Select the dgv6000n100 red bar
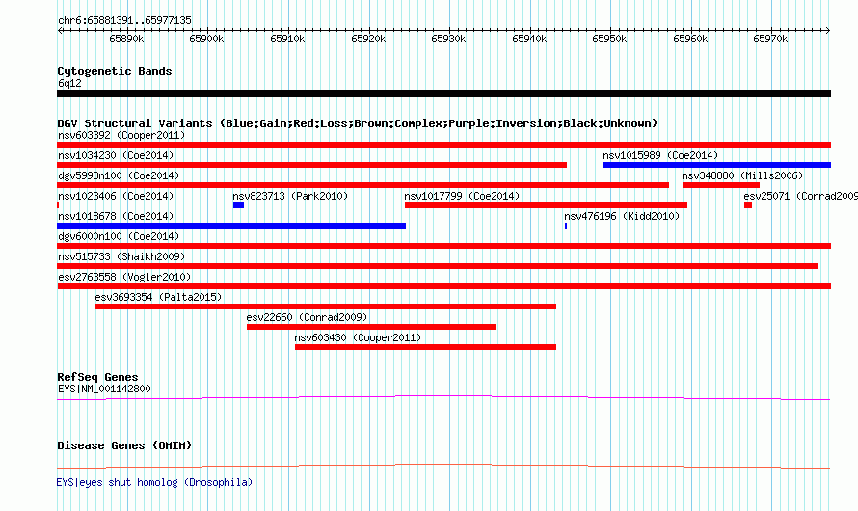Image resolution: width=858 pixels, height=511 pixels. click(443, 246)
